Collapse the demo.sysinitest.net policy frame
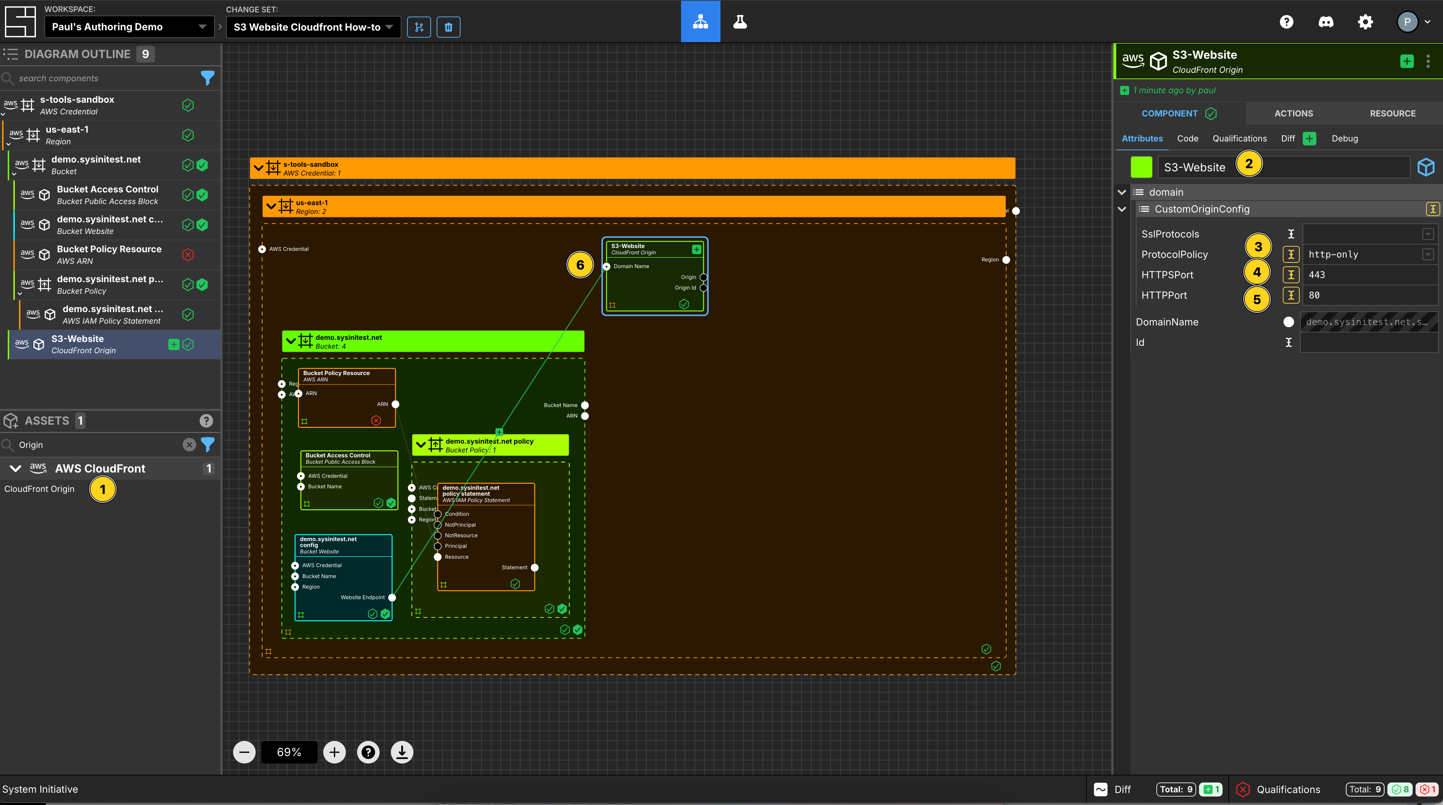This screenshot has width=1443, height=805. click(421, 444)
